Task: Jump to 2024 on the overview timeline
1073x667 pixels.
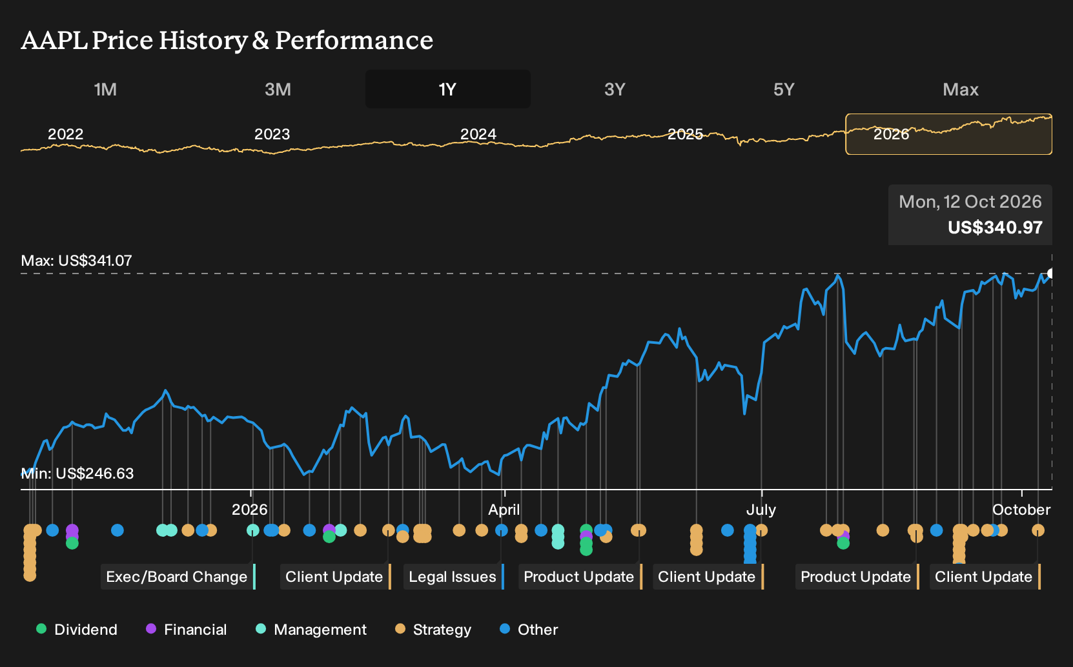Action: 478,134
